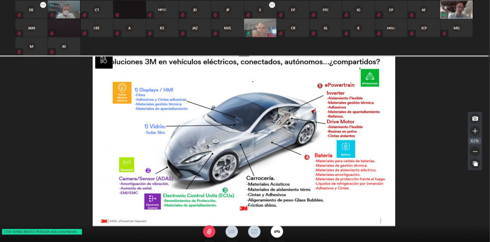Select the participant tile labeled M
The image size is (490, 242).
31,47
